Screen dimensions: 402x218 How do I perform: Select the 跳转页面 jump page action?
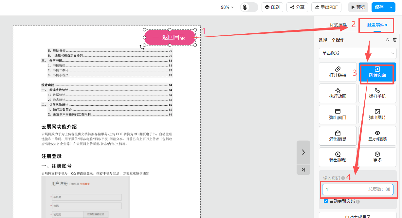point(377,72)
